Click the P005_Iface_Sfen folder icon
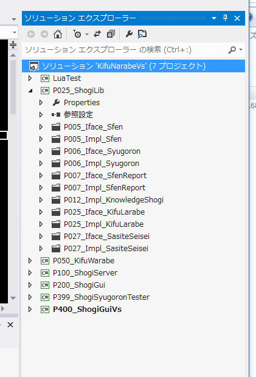This screenshot has height=377, width=256. (56, 127)
